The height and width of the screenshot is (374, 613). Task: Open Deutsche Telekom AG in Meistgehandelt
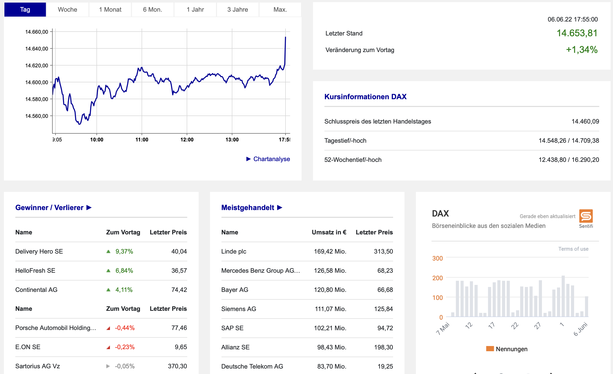click(x=252, y=366)
